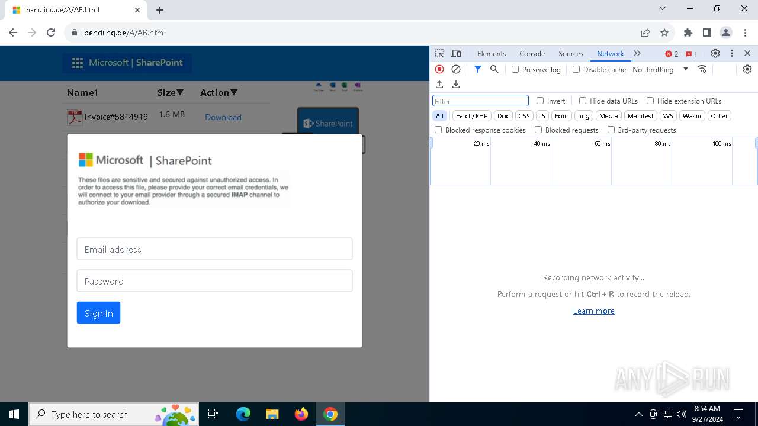Toggle Chrome side panel icon

tap(707, 33)
